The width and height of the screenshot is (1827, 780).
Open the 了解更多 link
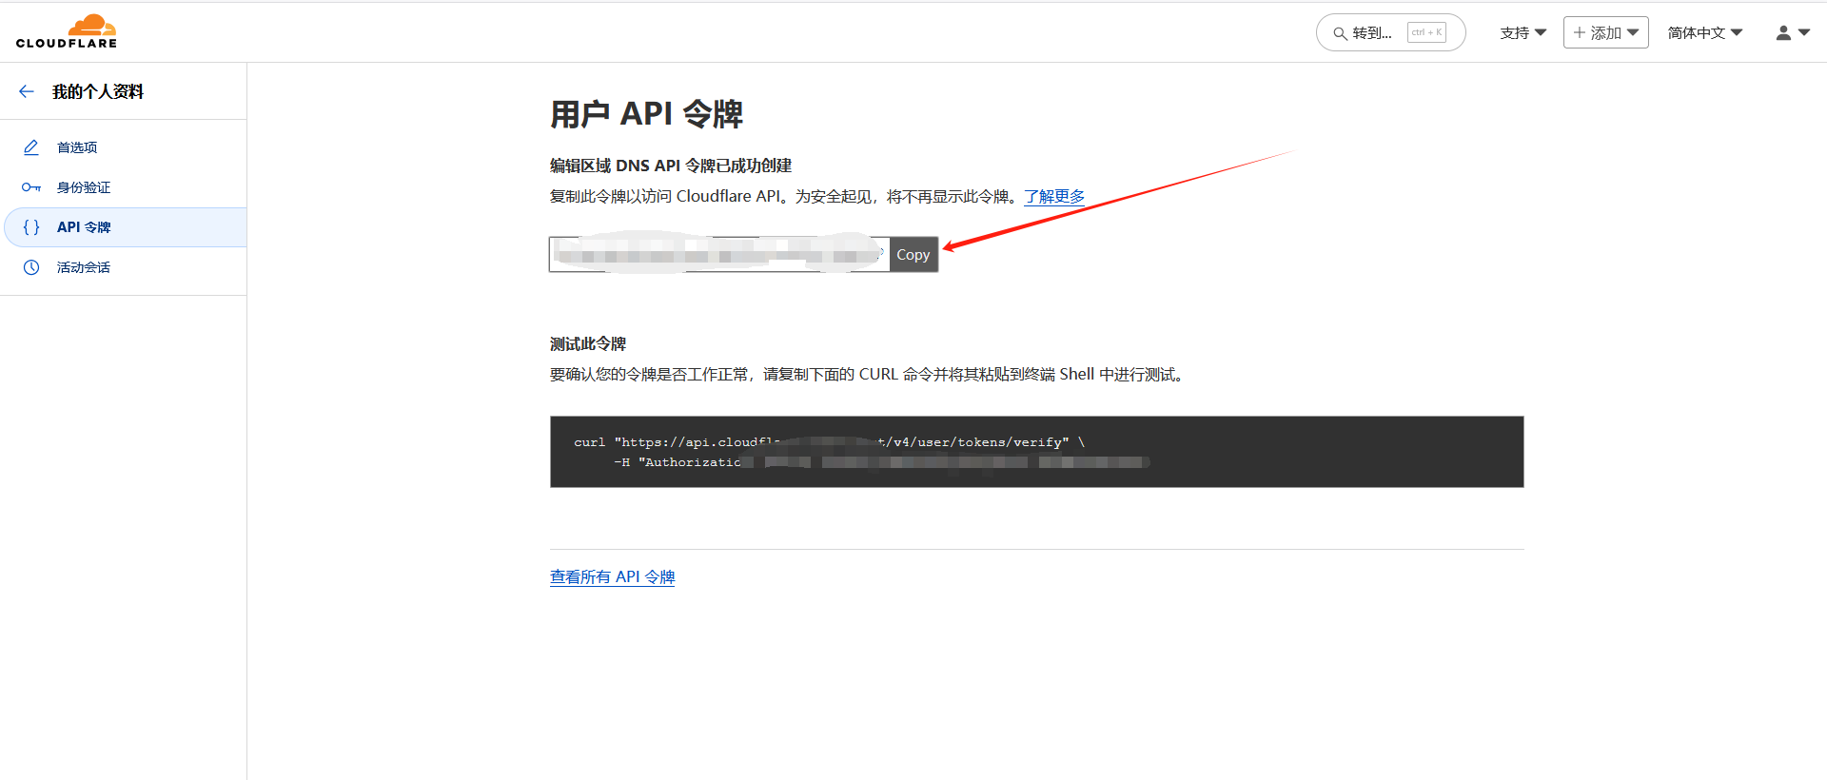point(1053,197)
